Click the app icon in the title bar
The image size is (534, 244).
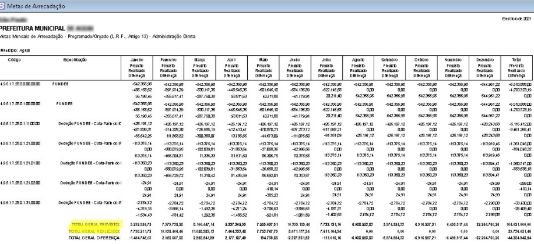click(x=5, y=5)
